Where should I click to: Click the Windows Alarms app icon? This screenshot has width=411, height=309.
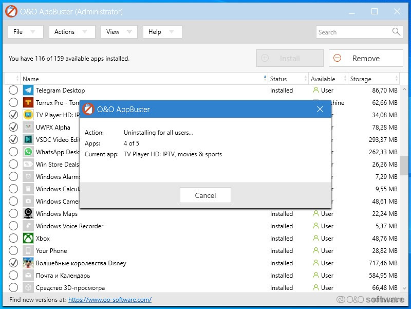coord(28,176)
